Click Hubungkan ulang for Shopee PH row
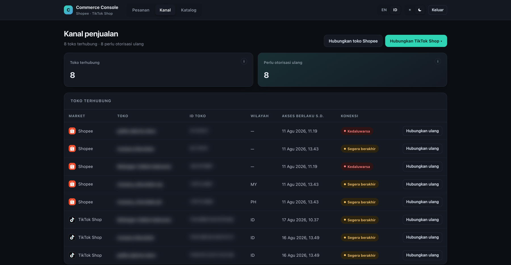Image resolution: width=511 pixels, height=265 pixels. pyautogui.click(x=422, y=202)
